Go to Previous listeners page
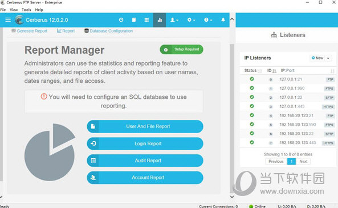The width and height of the screenshot is (338, 208). pyautogui.click(x=276, y=162)
